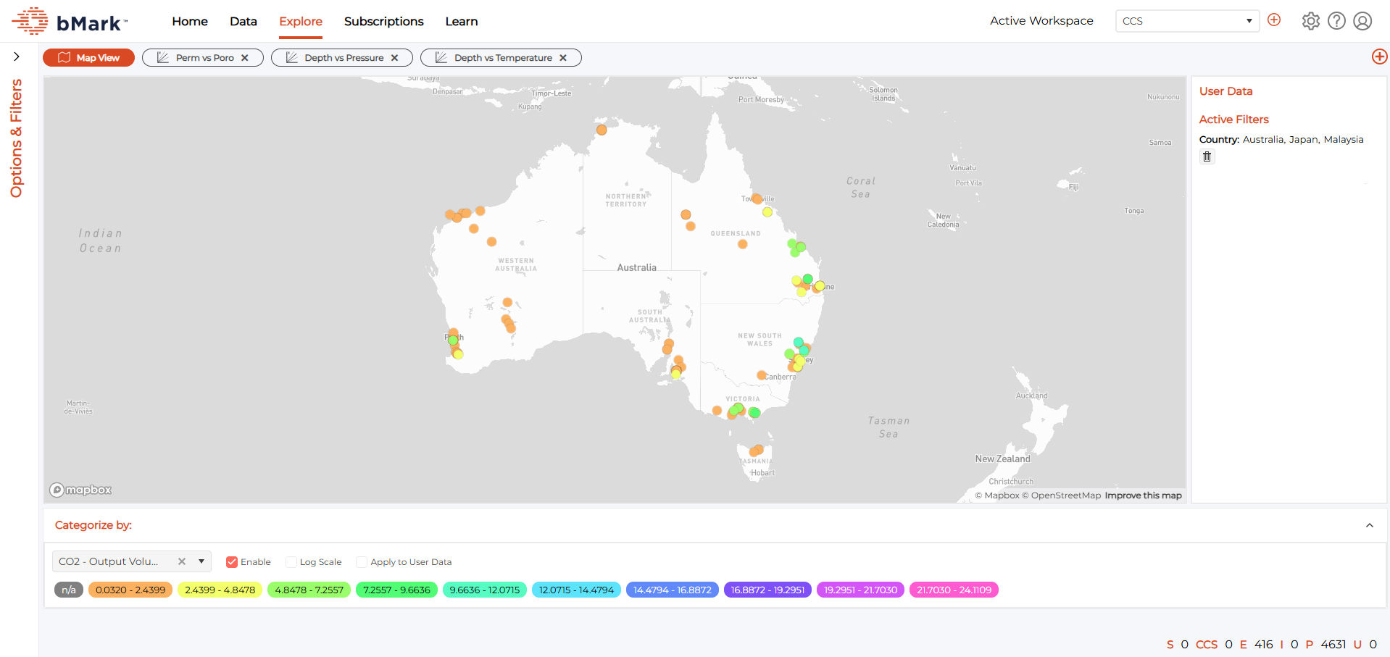
Task: Open the Active Workspace CCS dropdown
Action: (1186, 21)
